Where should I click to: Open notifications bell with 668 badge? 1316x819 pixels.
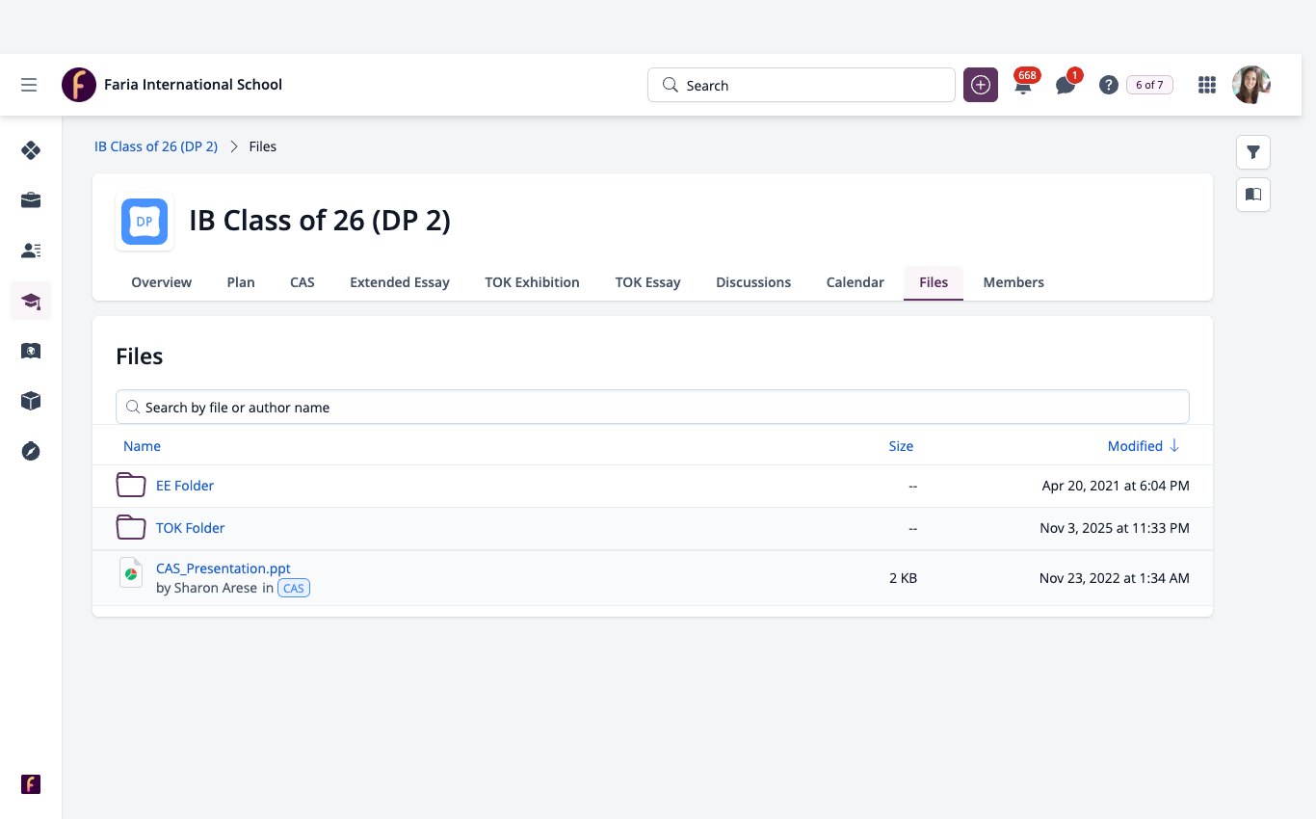coord(1023,85)
